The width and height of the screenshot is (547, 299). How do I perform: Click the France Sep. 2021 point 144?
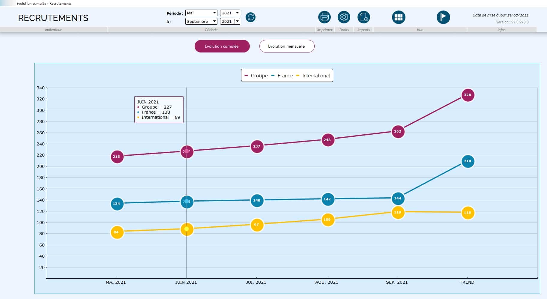click(398, 198)
